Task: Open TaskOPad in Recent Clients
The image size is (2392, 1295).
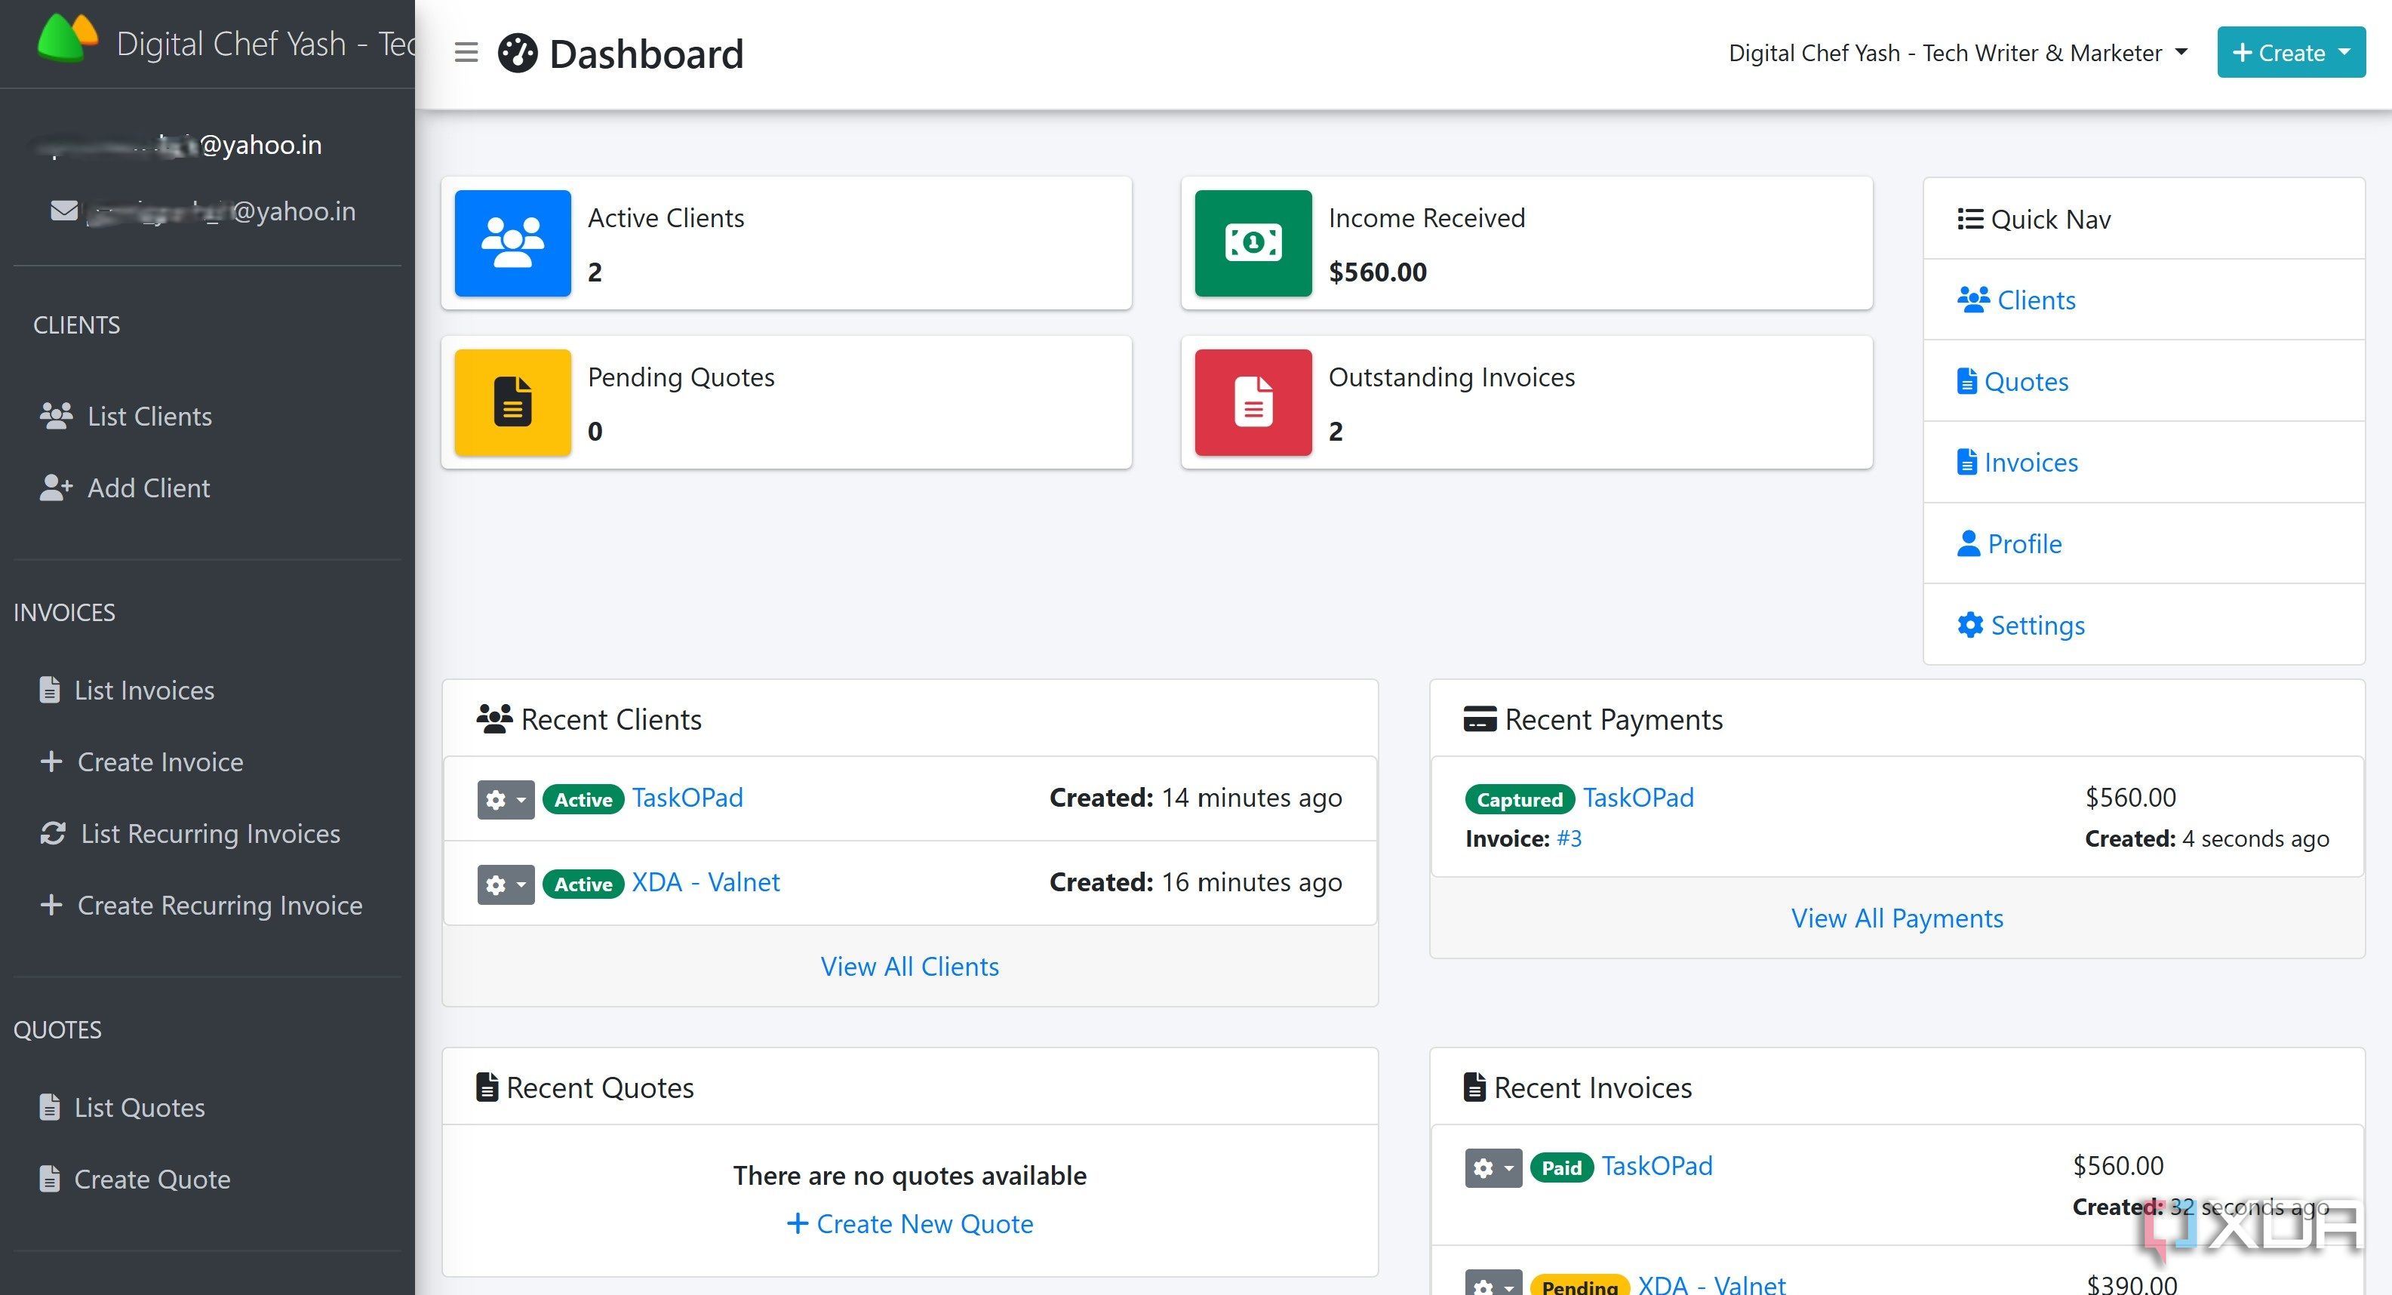Action: (x=687, y=797)
